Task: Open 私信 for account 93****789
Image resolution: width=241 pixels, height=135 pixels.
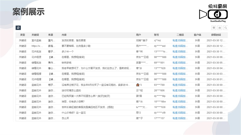Action: tap(175, 85)
